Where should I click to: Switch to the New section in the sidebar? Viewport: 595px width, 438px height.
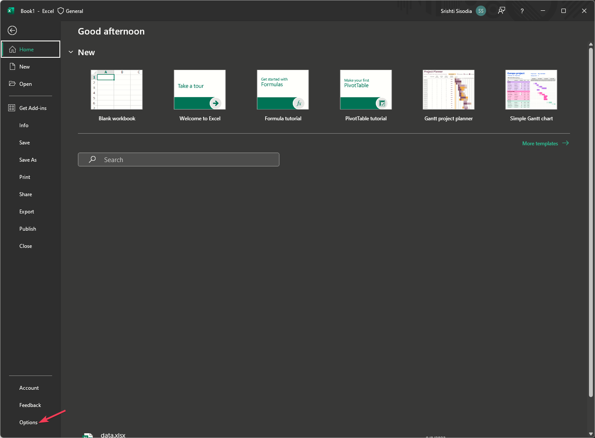(24, 66)
